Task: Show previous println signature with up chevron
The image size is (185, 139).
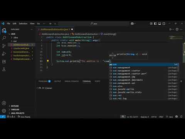Action: [x=113, y=53]
